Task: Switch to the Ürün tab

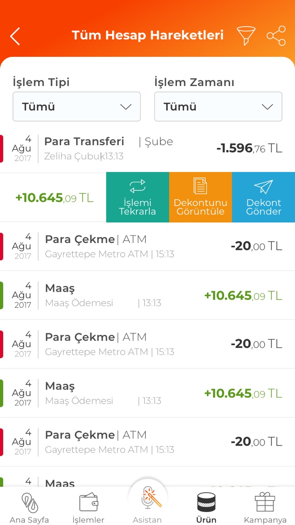Action: pos(206,507)
